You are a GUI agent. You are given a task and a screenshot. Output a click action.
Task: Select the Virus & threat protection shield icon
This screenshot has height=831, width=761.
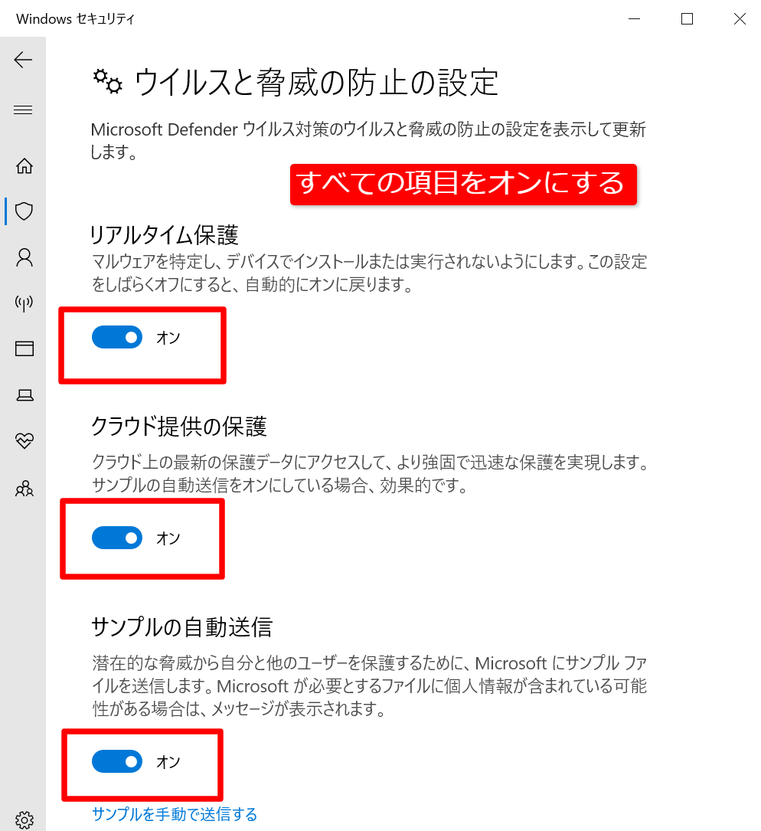coord(24,211)
